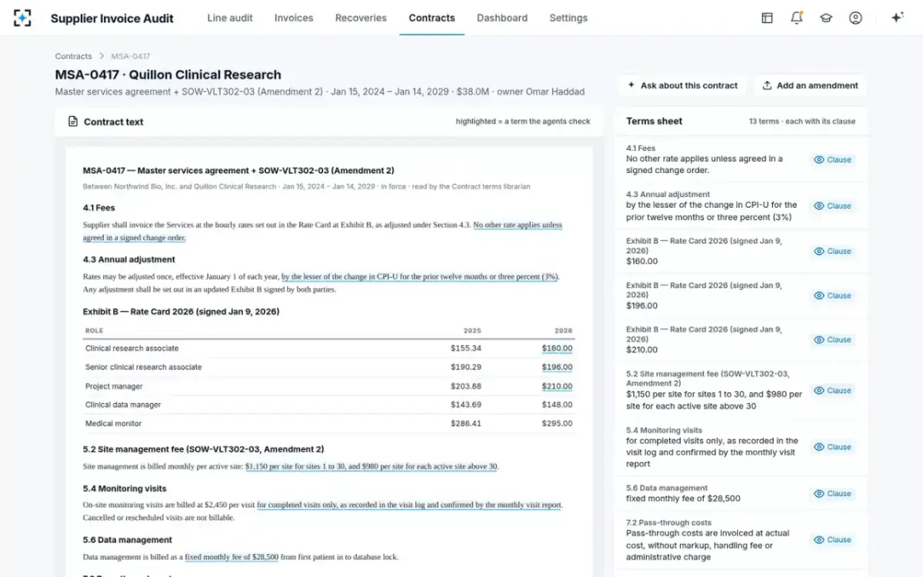The height and width of the screenshot is (577, 923).
Task: Show clause for 5.2 Site management fee
Action: coord(833,391)
